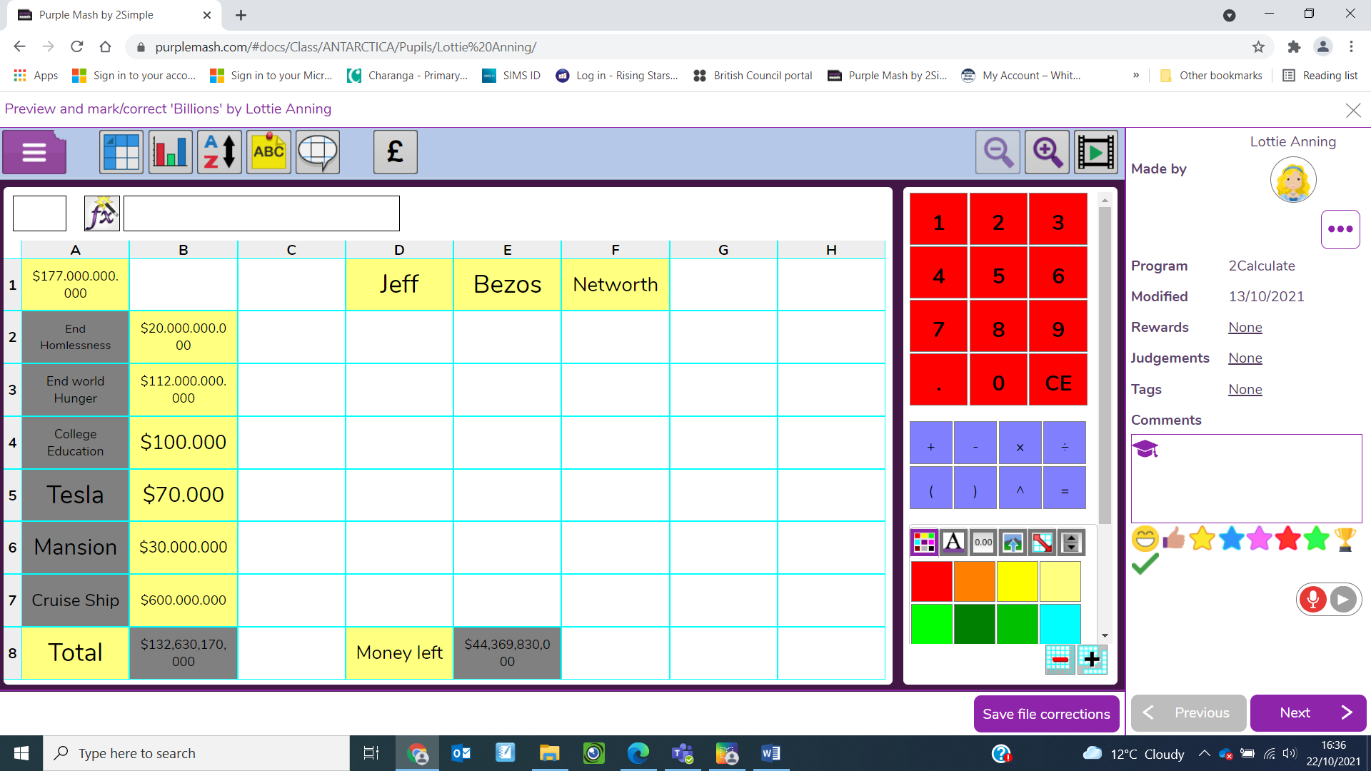Add the green star sticker
Viewport: 1371px width, 771px height.
pos(1316,538)
